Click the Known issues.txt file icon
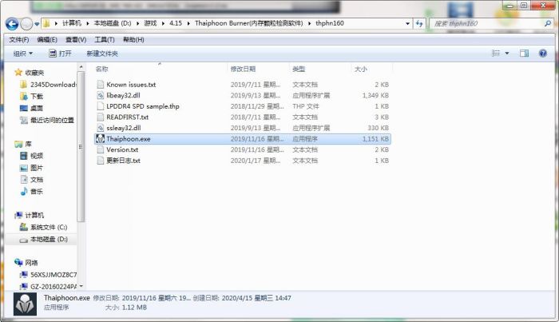559x322 pixels. (x=100, y=84)
